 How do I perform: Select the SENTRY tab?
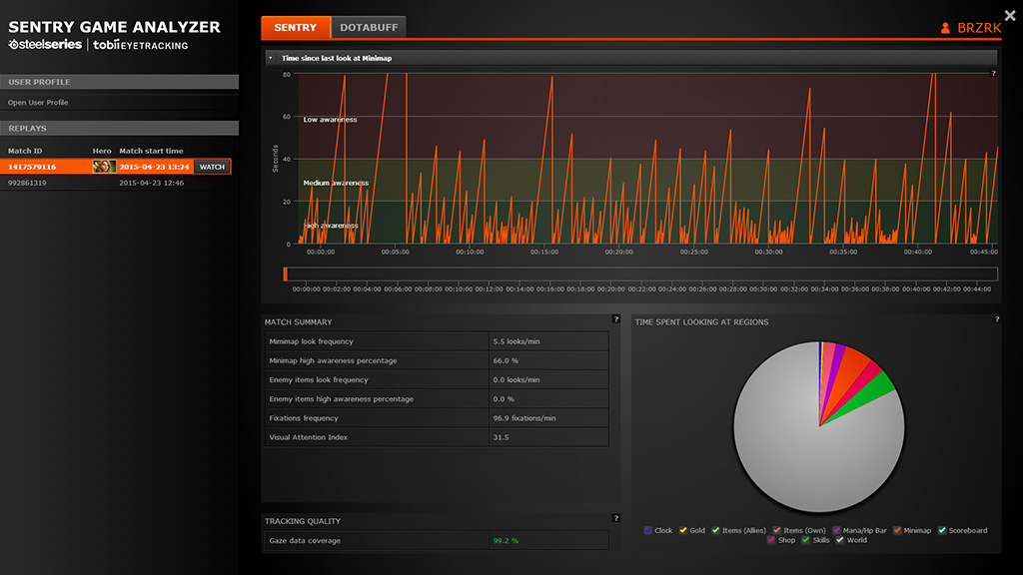[x=295, y=28]
